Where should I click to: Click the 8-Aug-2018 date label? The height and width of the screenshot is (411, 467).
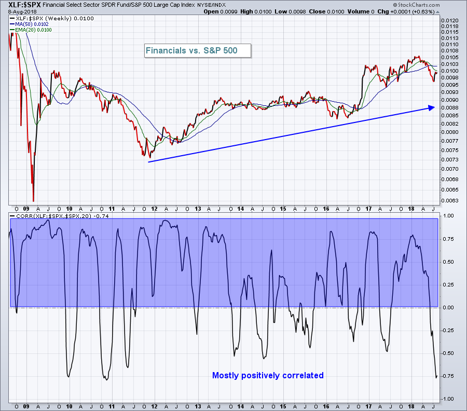[22, 11]
